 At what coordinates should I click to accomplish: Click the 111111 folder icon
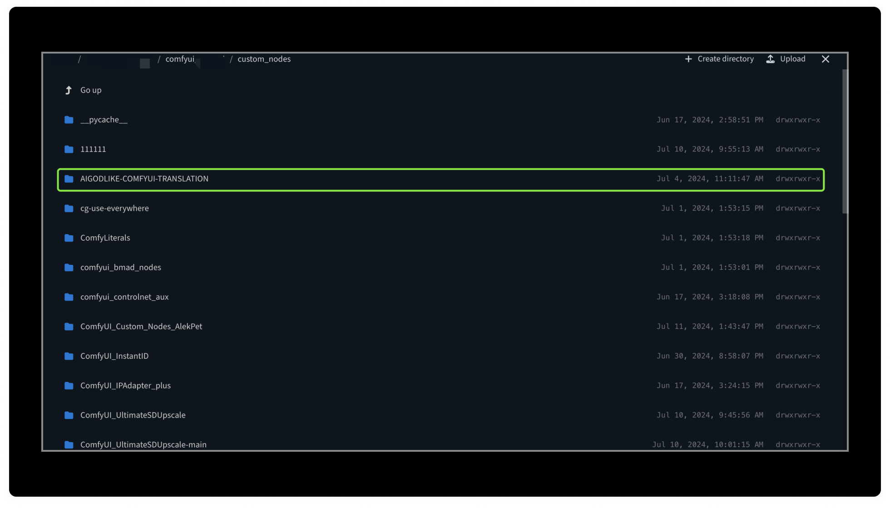(69, 149)
